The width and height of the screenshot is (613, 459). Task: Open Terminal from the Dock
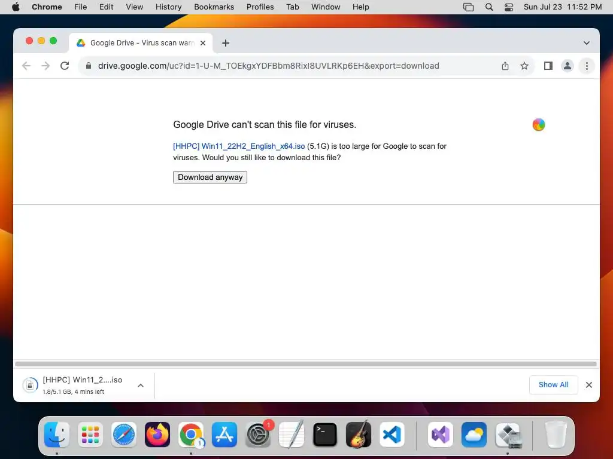point(325,434)
